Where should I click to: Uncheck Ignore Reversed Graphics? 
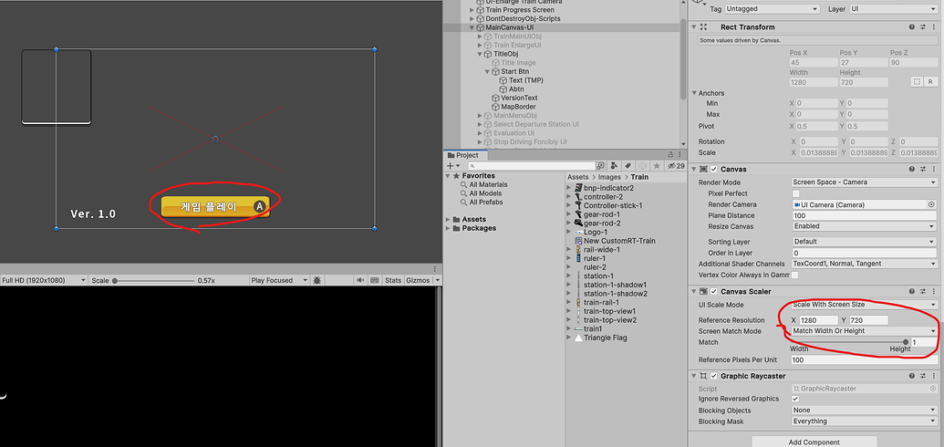pos(795,399)
